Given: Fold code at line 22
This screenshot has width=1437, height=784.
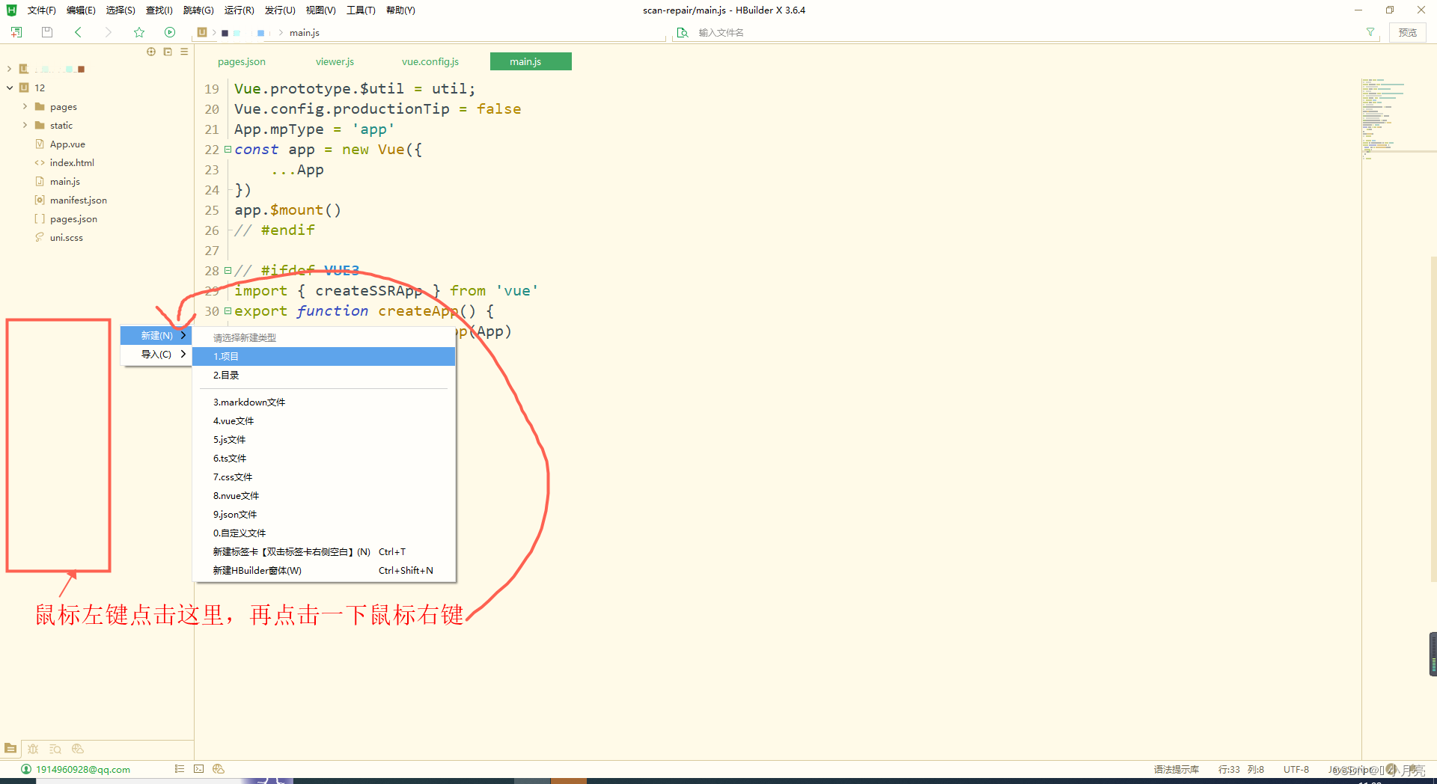Looking at the screenshot, I should coord(228,149).
